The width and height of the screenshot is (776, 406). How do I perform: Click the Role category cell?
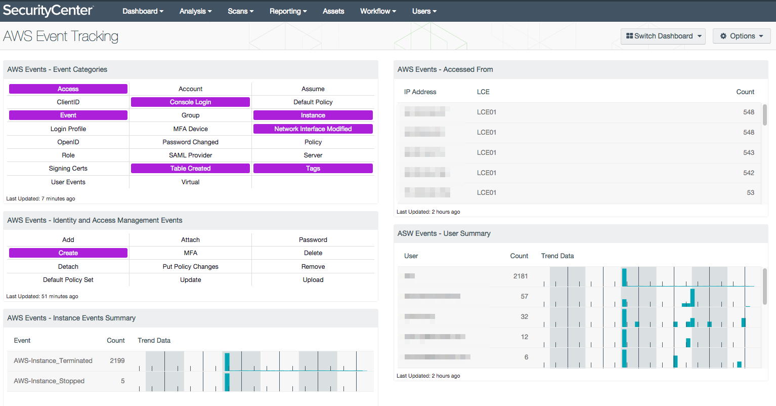[68, 155]
